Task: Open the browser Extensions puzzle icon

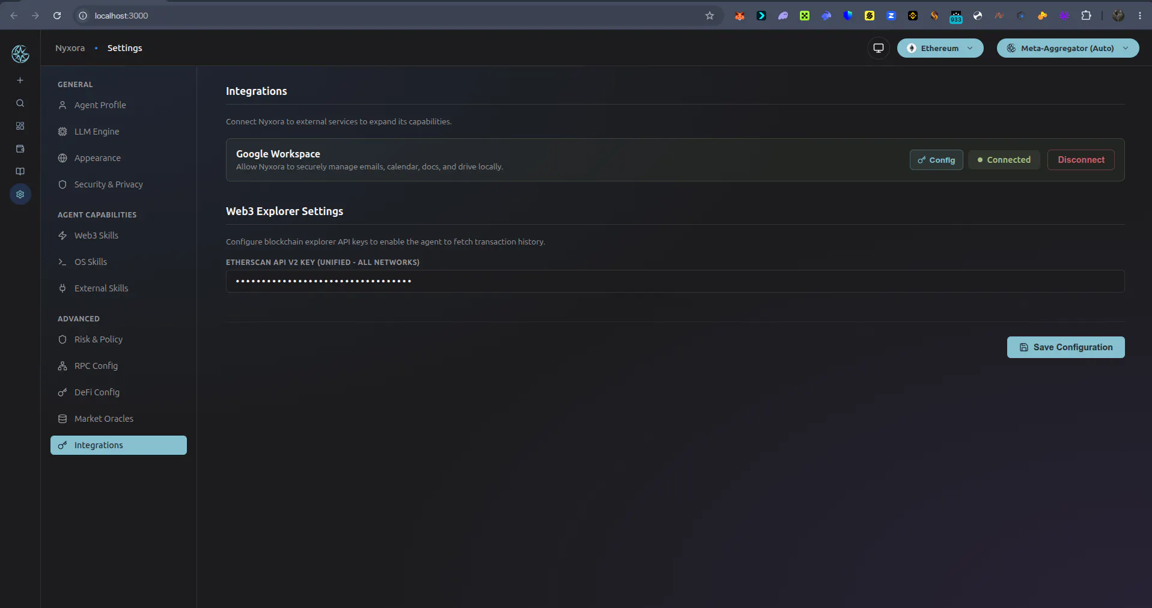Action: [1086, 16]
